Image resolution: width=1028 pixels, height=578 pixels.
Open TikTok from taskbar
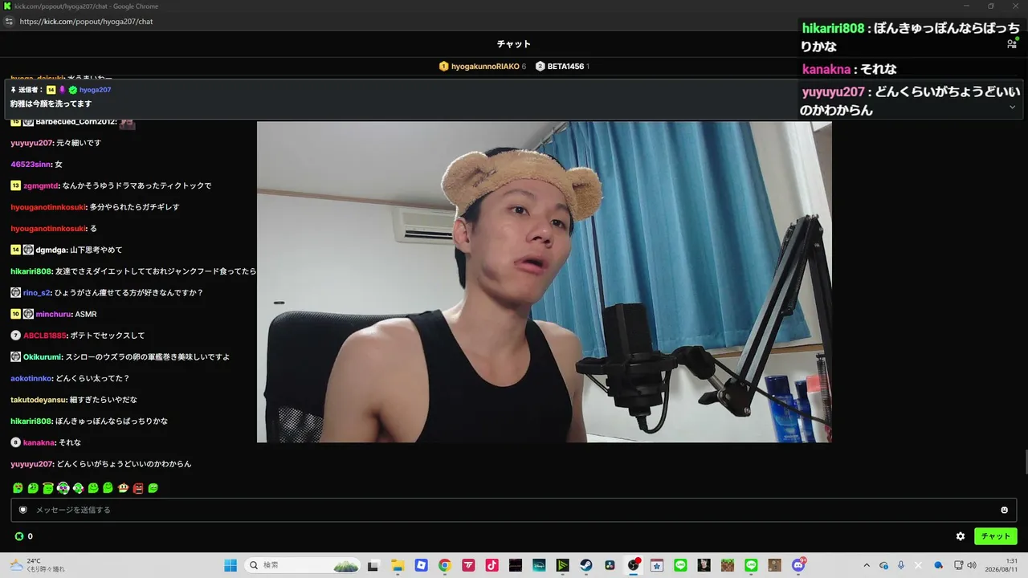coord(492,565)
